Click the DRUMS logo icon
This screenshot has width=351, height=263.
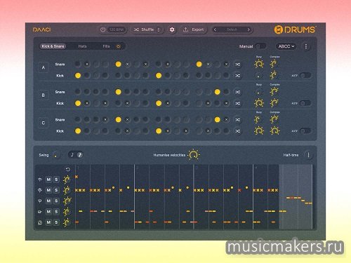pyautogui.click(x=279, y=29)
